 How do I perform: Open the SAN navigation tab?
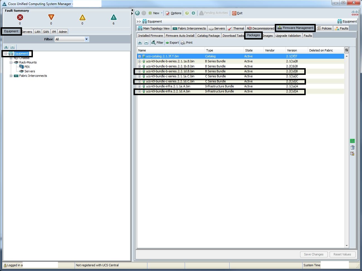coord(46,32)
